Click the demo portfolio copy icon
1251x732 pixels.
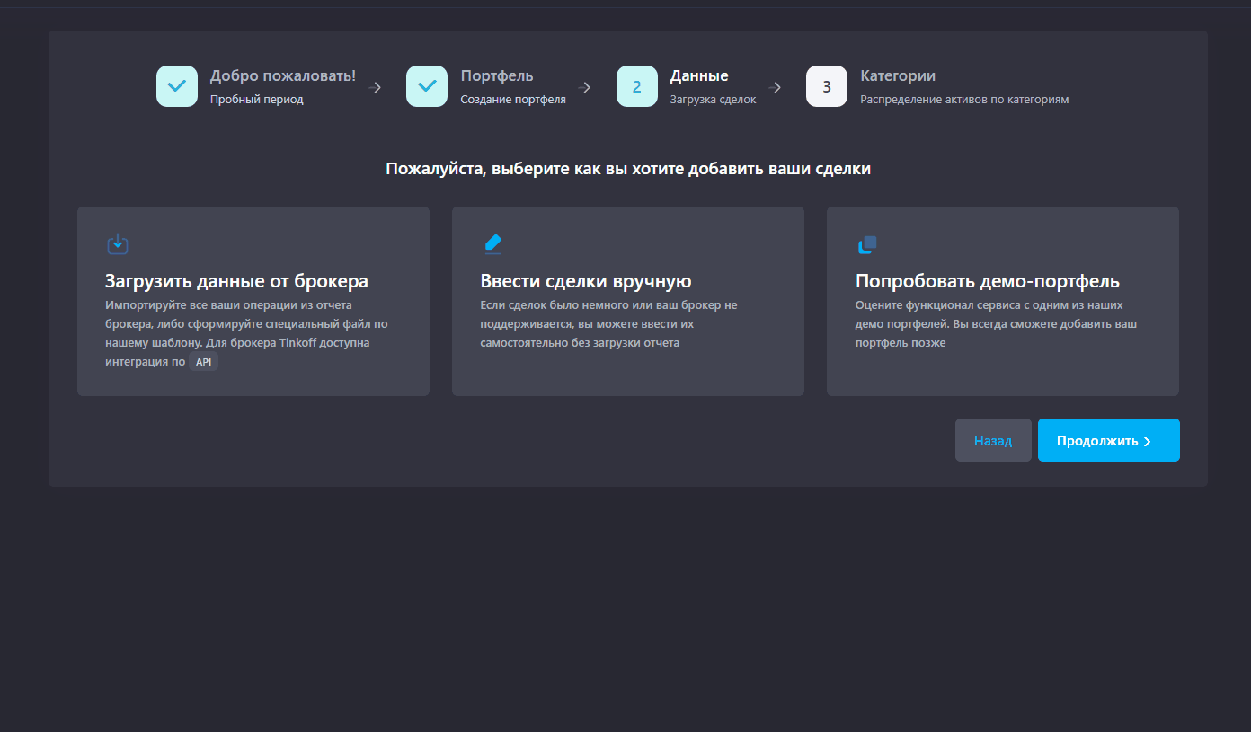[x=867, y=244]
